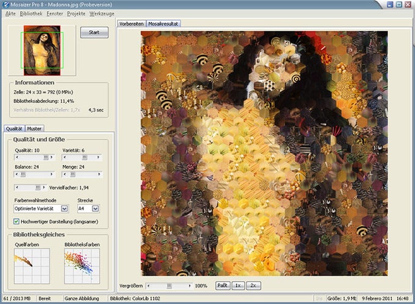Decrease Qualität with left arrow
The height and width of the screenshot is (304, 415).
[x=17, y=157]
